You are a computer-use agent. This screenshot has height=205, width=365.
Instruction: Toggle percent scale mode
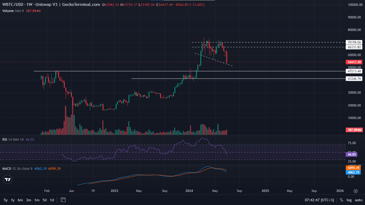(341, 200)
